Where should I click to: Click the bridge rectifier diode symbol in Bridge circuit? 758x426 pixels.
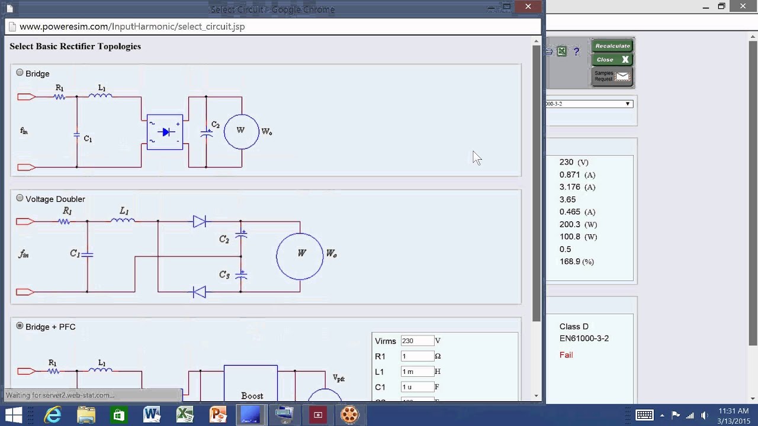click(x=165, y=132)
